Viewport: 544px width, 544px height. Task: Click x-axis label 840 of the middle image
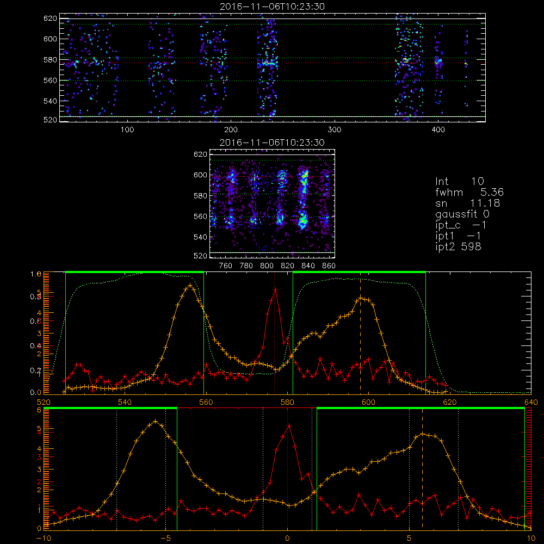(308, 266)
